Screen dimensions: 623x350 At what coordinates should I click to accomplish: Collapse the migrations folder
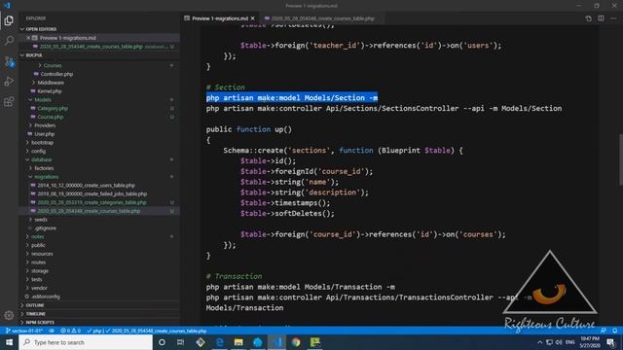(46, 177)
